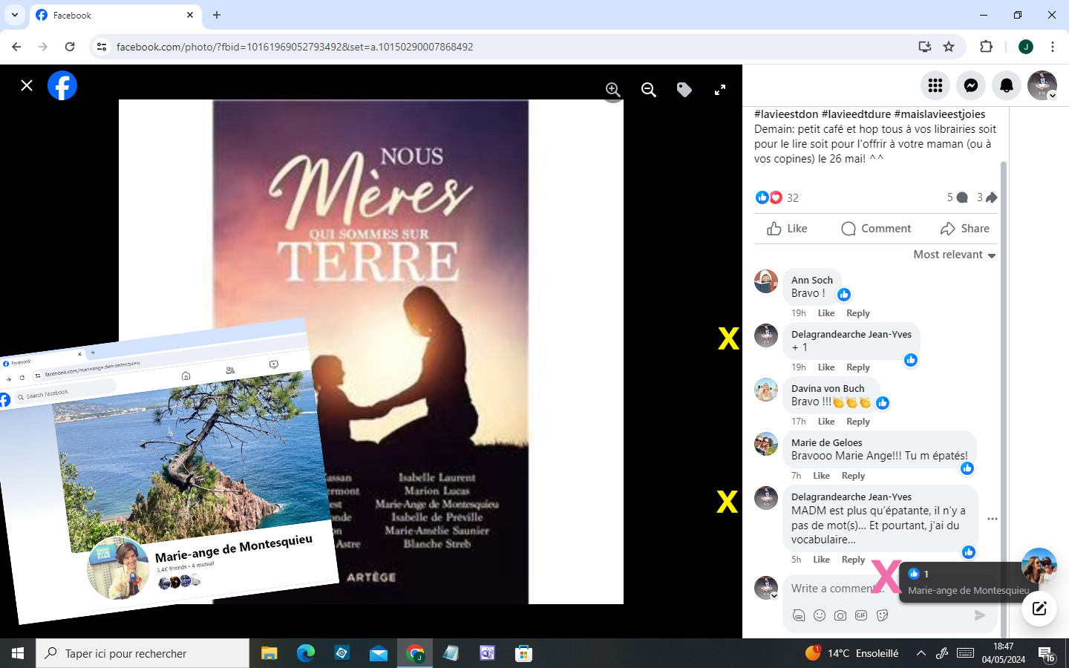
Task: Enter fullscreen photo mode
Action: tap(720, 90)
